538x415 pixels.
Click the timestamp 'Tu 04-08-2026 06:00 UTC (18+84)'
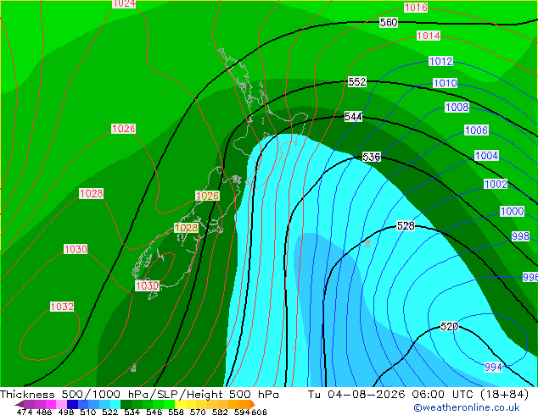pyautogui.click(x=418, y=395)
